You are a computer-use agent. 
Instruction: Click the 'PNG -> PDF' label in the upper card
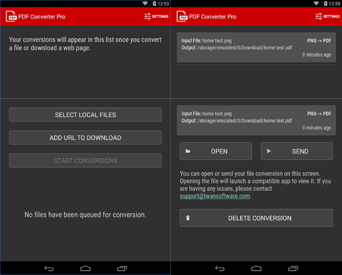[x=319, y=41]
